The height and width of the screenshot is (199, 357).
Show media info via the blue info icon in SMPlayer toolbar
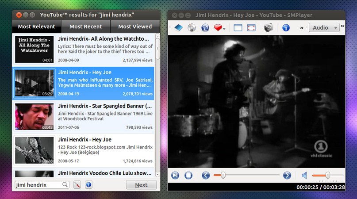286,28
